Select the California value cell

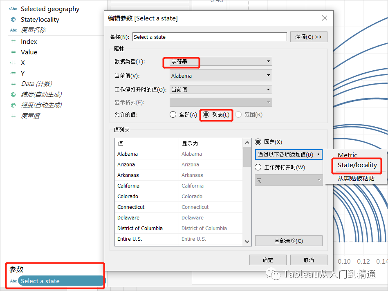pyautogui.click(x=147, y=186)
